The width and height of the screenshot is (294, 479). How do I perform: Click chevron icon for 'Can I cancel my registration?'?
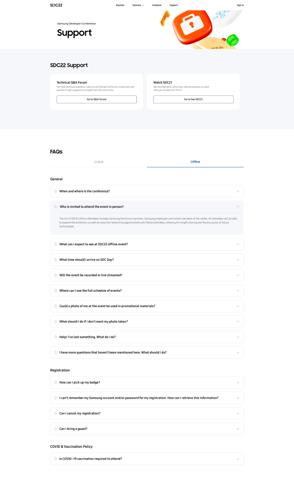click(238, 413)
